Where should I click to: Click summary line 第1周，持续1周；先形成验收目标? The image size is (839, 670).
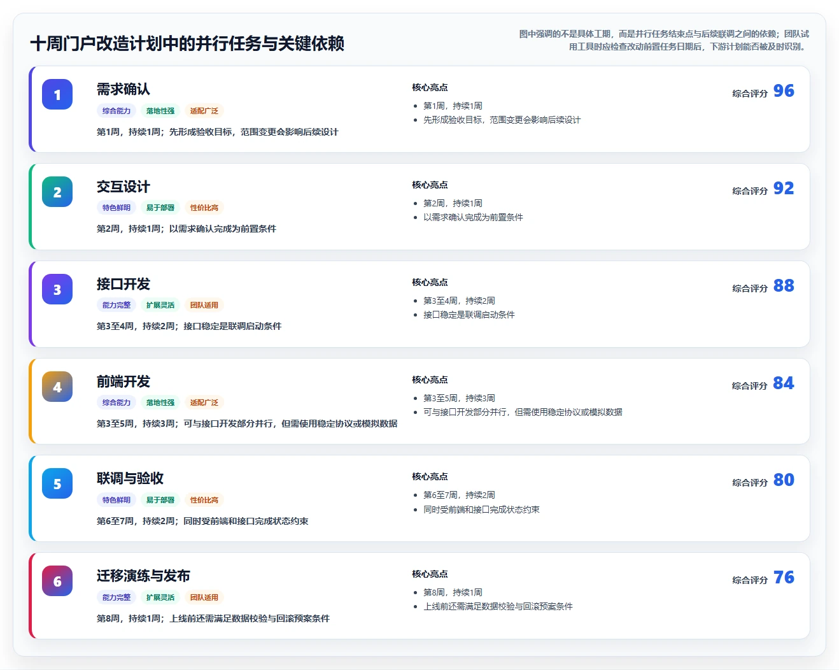point(218,132)
